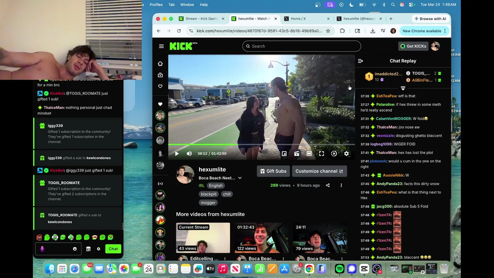Click the Kick Search field

pyautogui.click(x=302, y=46)
